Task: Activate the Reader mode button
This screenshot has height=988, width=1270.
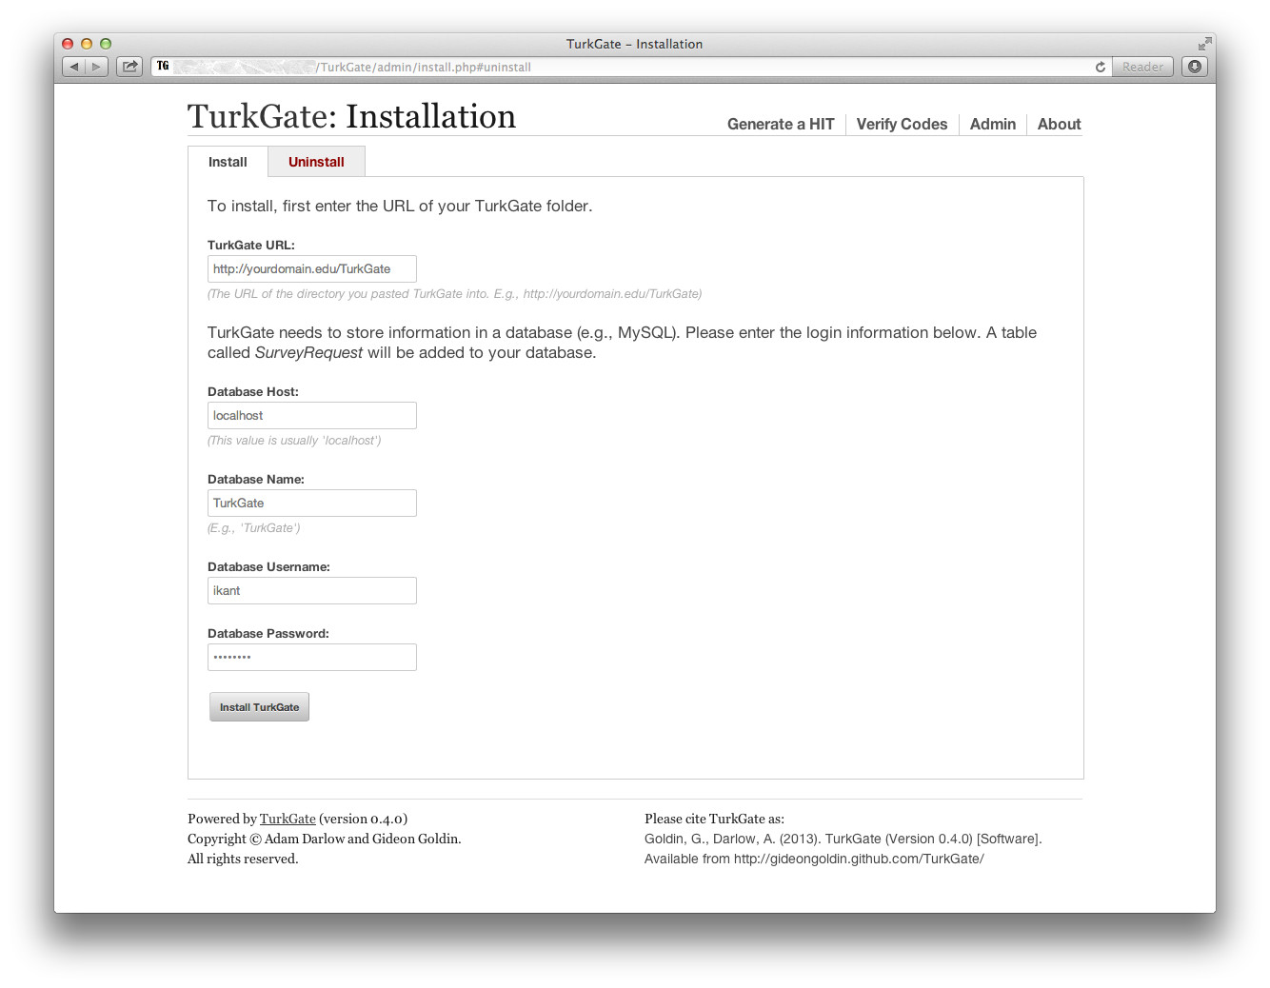Action: coord(1141,67)
